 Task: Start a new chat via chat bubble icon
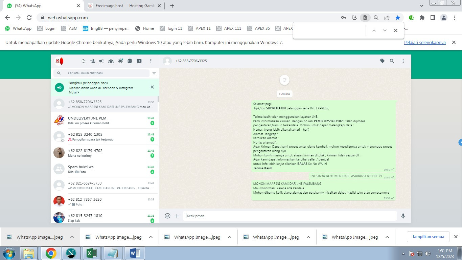pyautogui.click(x=130, y=61)
